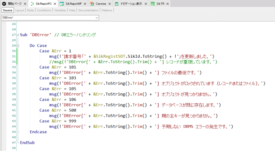
Task: Click the SikRegistPC tab's green object icon
Action: pyautogui.click(x=32, y=4)
